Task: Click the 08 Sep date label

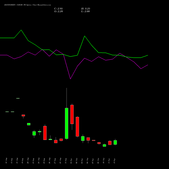Action: tap(98, 161)
